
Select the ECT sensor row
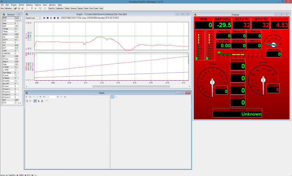[x=11, y=48]
